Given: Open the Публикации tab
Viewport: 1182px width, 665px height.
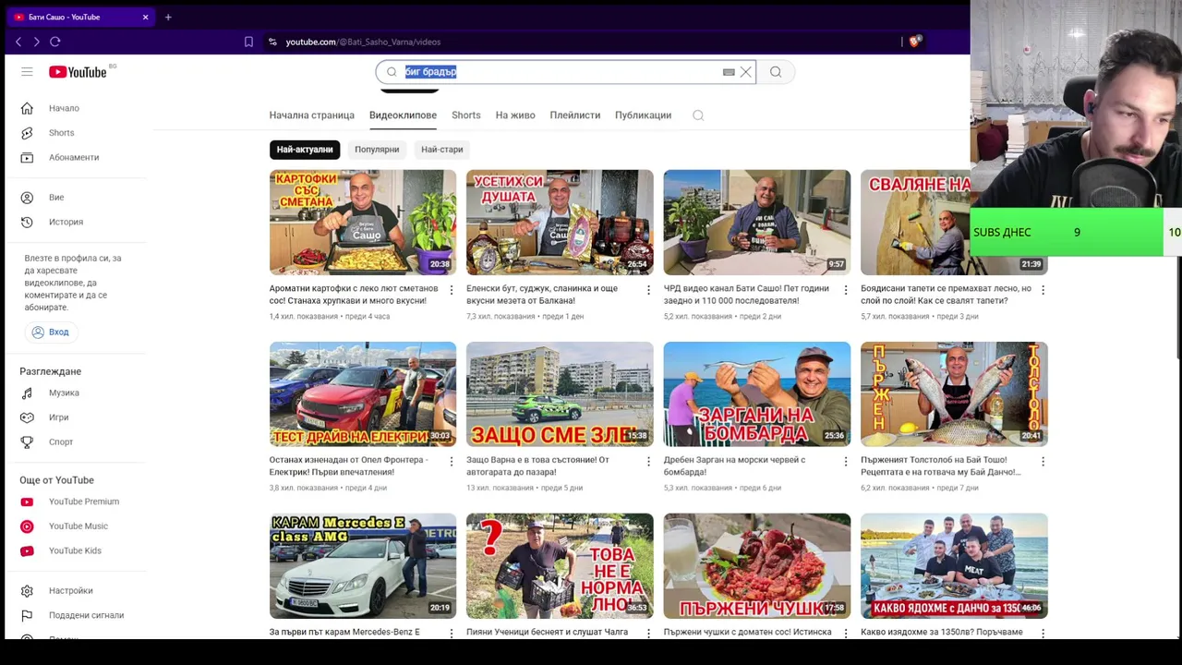Looking at the screenshot, I should 644,115.
